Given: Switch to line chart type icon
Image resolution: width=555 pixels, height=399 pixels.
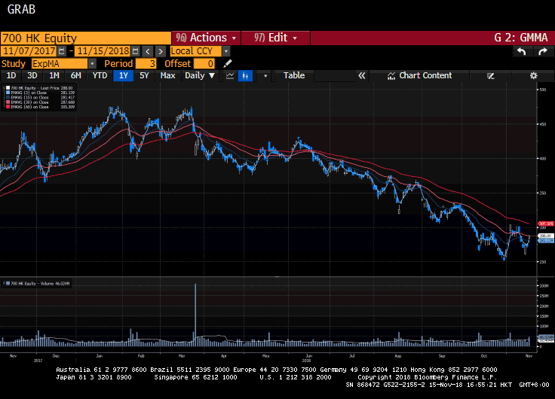Looking at the screenshot, I should pos(230,75).
